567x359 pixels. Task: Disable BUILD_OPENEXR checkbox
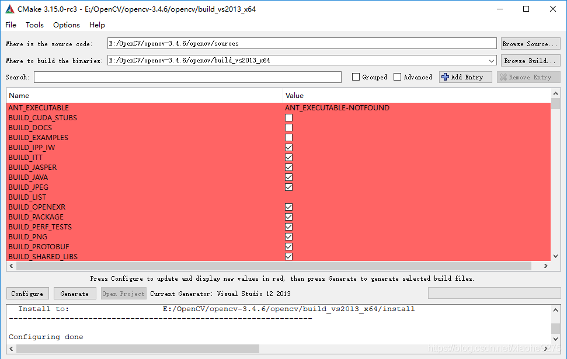288,207
